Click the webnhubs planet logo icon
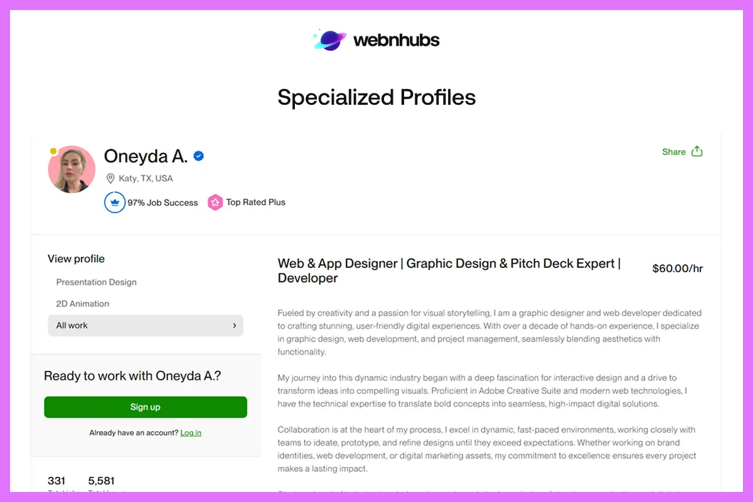Screen dimensions: 753x502 [329, 40]
